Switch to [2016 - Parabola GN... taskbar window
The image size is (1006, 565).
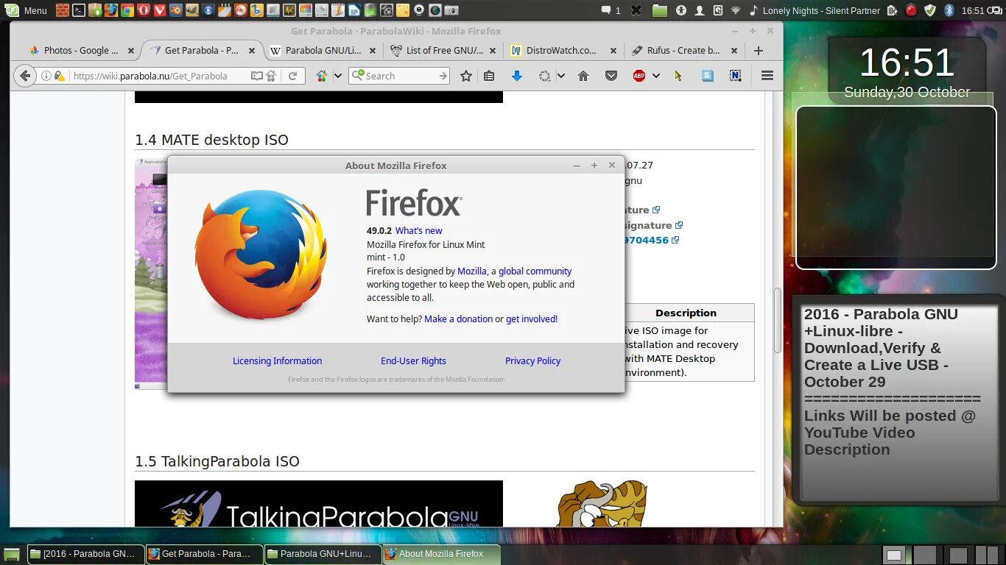(x=85, y=554)
